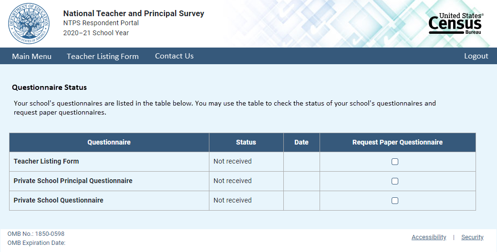Screen dimensions: 497x252
Task: Select the Private School Questionnaire row label
Action: [x=58, y=200]
